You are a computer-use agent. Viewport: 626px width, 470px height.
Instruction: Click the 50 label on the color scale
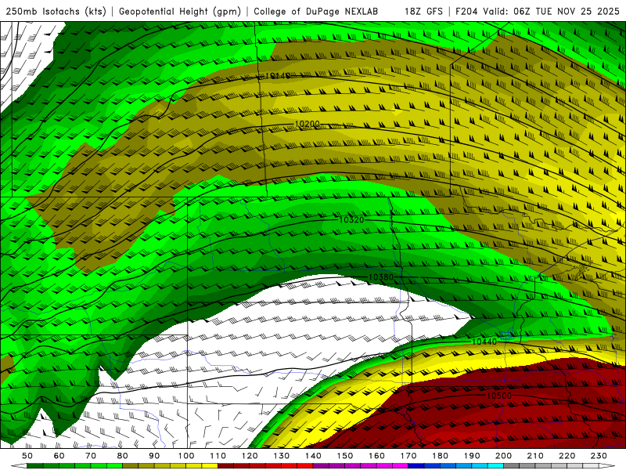(x=27, y=456)
